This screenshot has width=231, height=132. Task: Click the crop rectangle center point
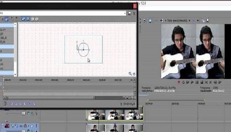coord(83,50)
